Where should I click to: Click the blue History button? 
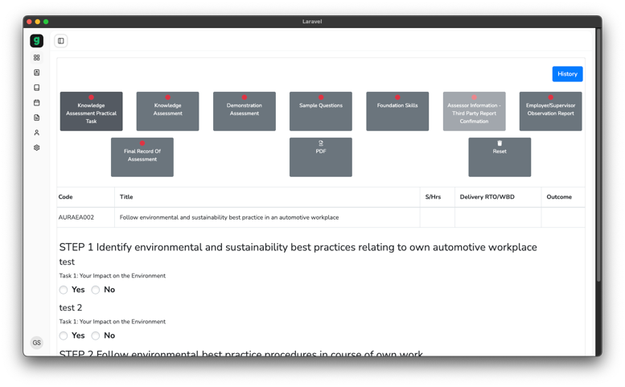(567, 74)
